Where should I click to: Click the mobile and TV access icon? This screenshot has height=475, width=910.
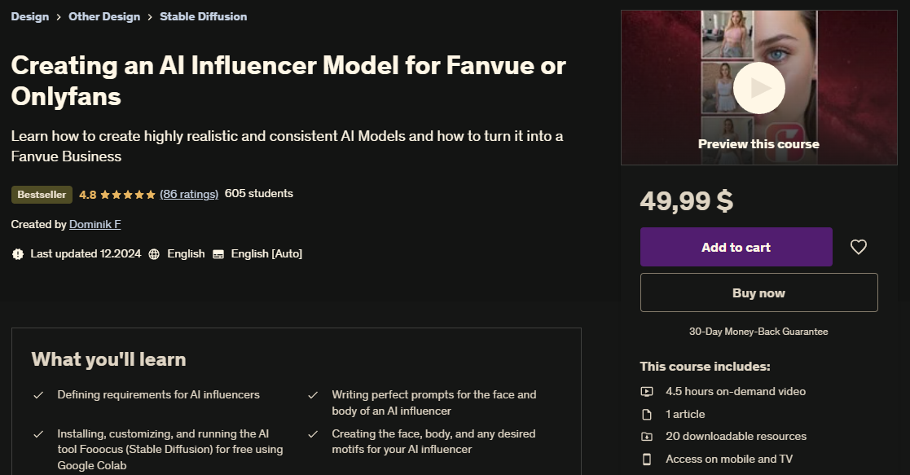pyautogui.click(x=647, y=460)
